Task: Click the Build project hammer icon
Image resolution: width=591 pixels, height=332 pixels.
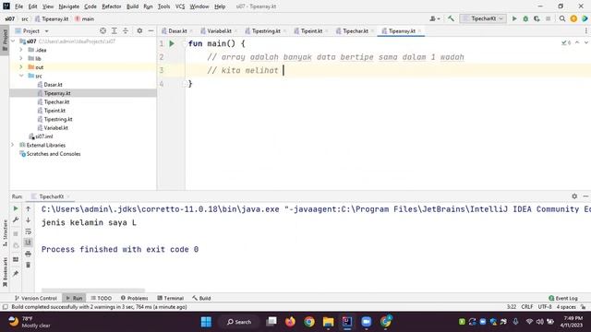Action: coord(451,18)
